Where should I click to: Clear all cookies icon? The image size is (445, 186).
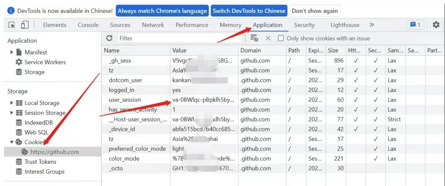[254, 38]
